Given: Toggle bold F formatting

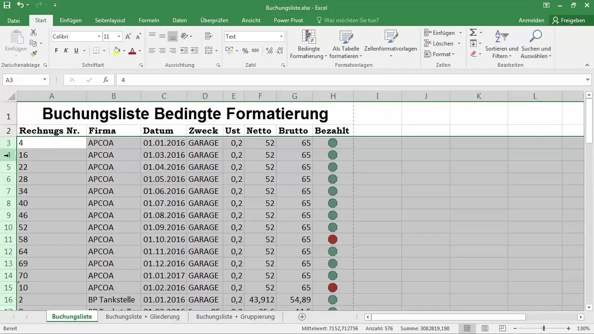Looking at the screenshot, I should pyautogui.click(x=56, y=51).
